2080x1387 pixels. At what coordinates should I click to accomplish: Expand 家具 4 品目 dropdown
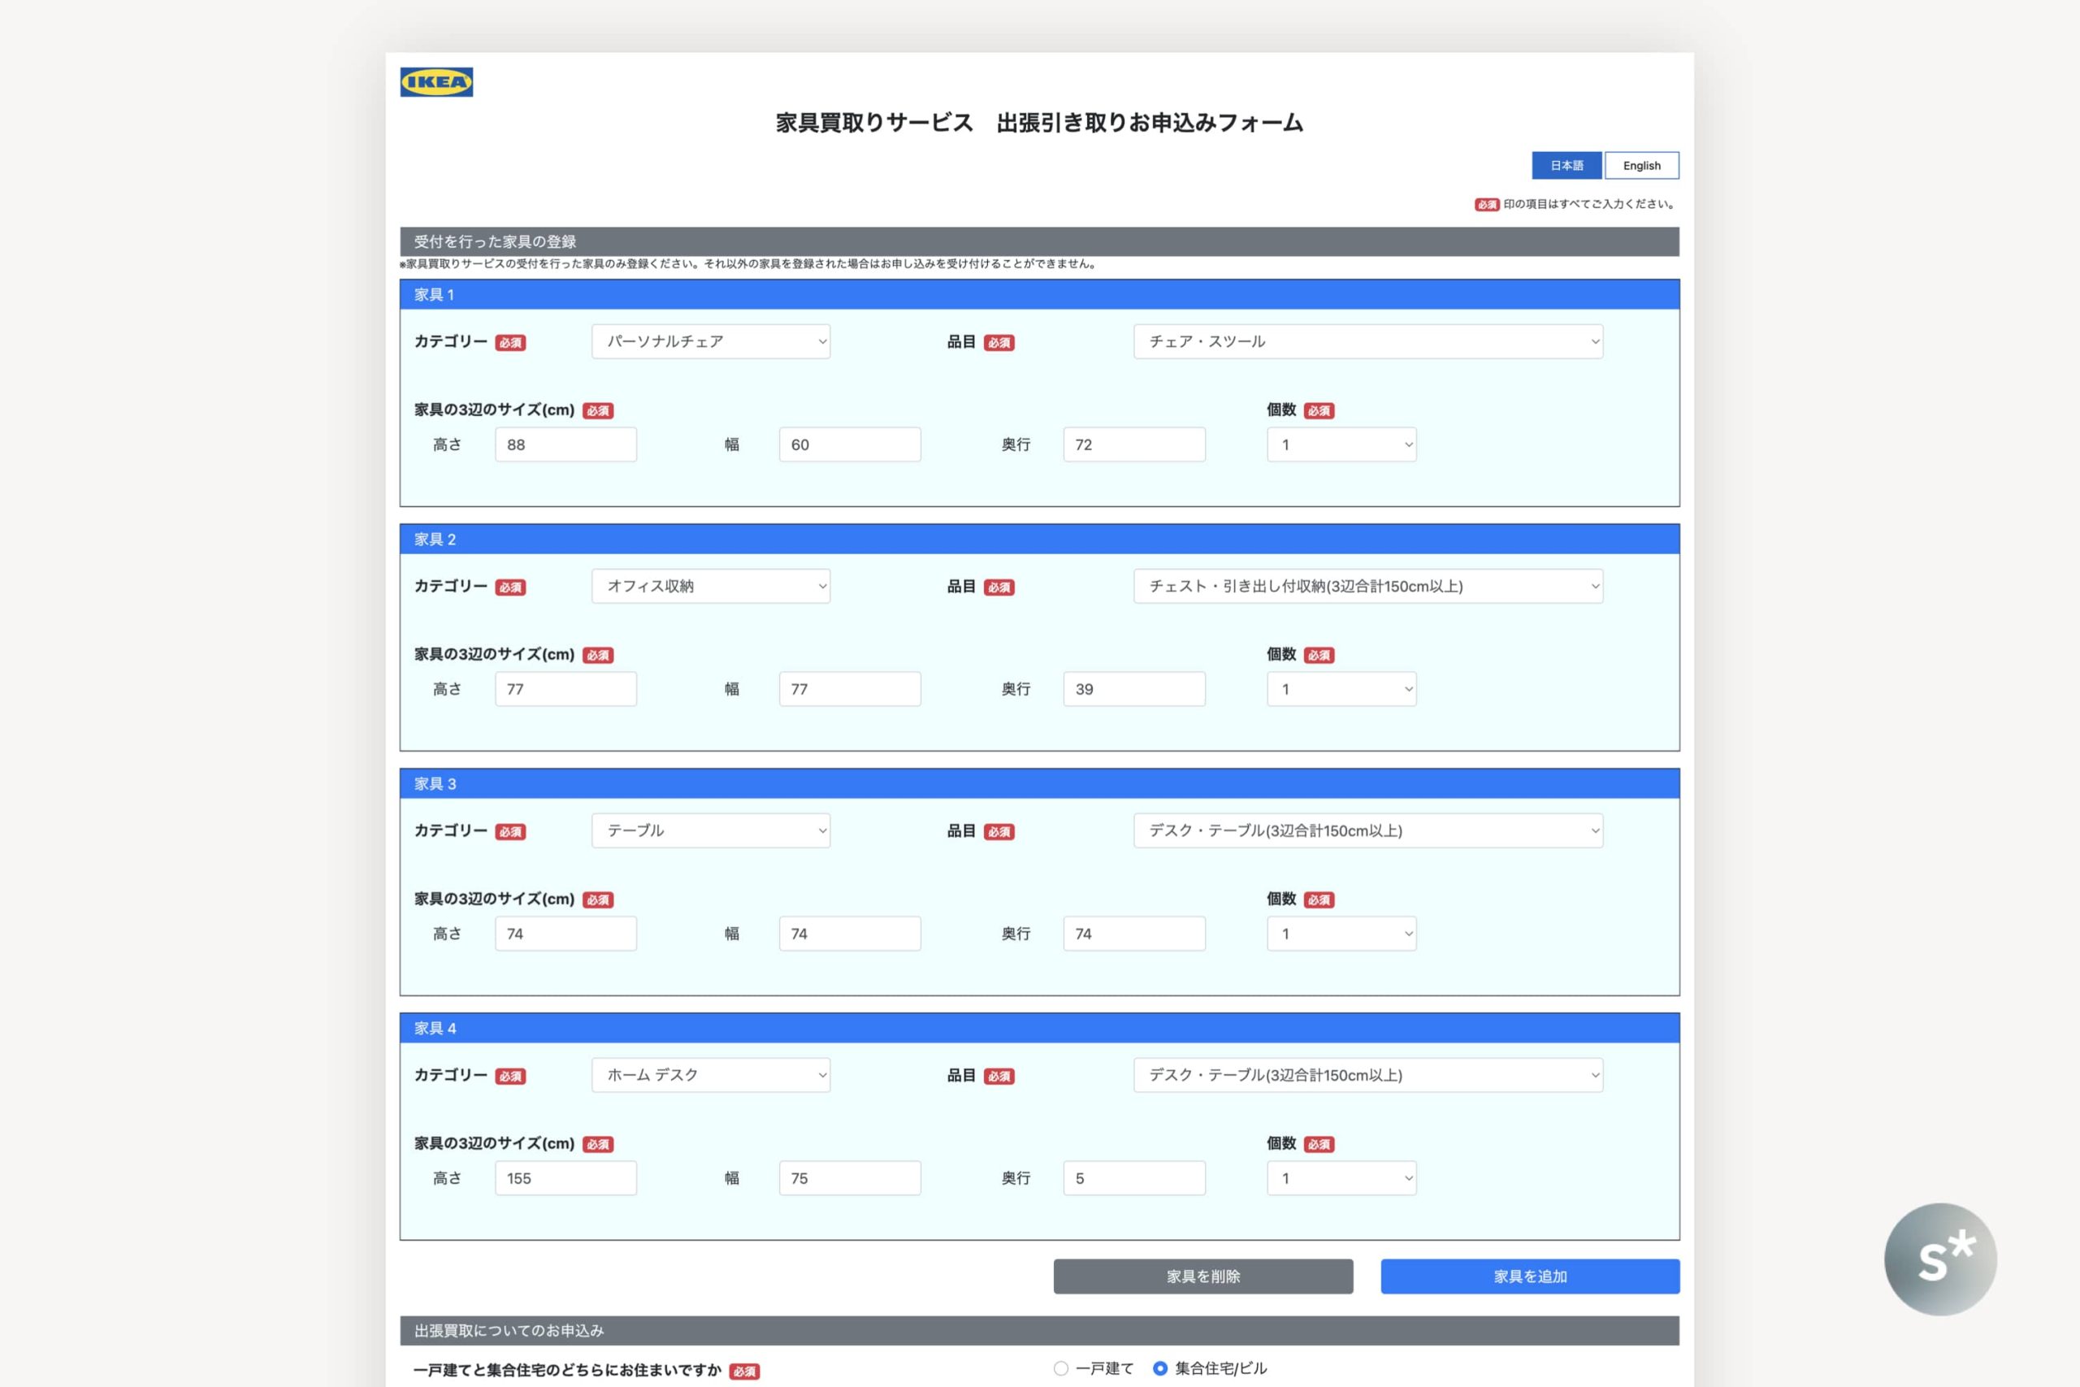1367,1075
